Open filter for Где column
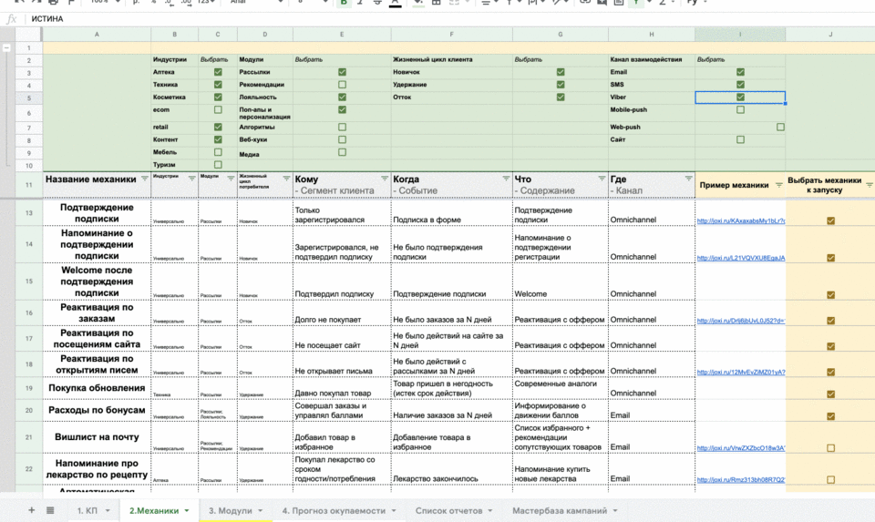The height and width of the screenshot is (522, 875). (688, 179)
